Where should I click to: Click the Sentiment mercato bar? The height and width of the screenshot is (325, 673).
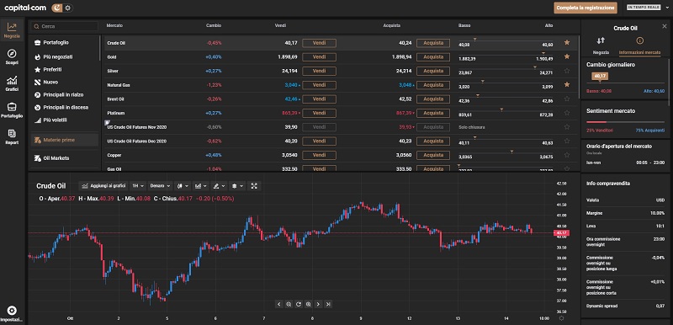tap(625, 122)
